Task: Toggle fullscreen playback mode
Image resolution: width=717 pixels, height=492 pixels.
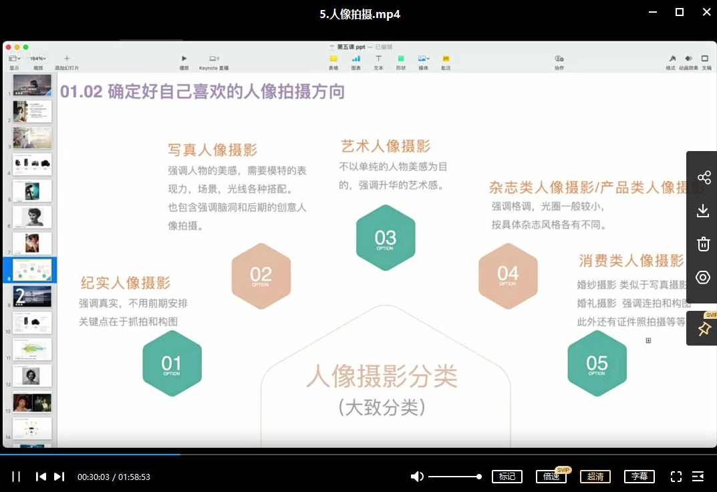Action: click(x=676, y=476)
